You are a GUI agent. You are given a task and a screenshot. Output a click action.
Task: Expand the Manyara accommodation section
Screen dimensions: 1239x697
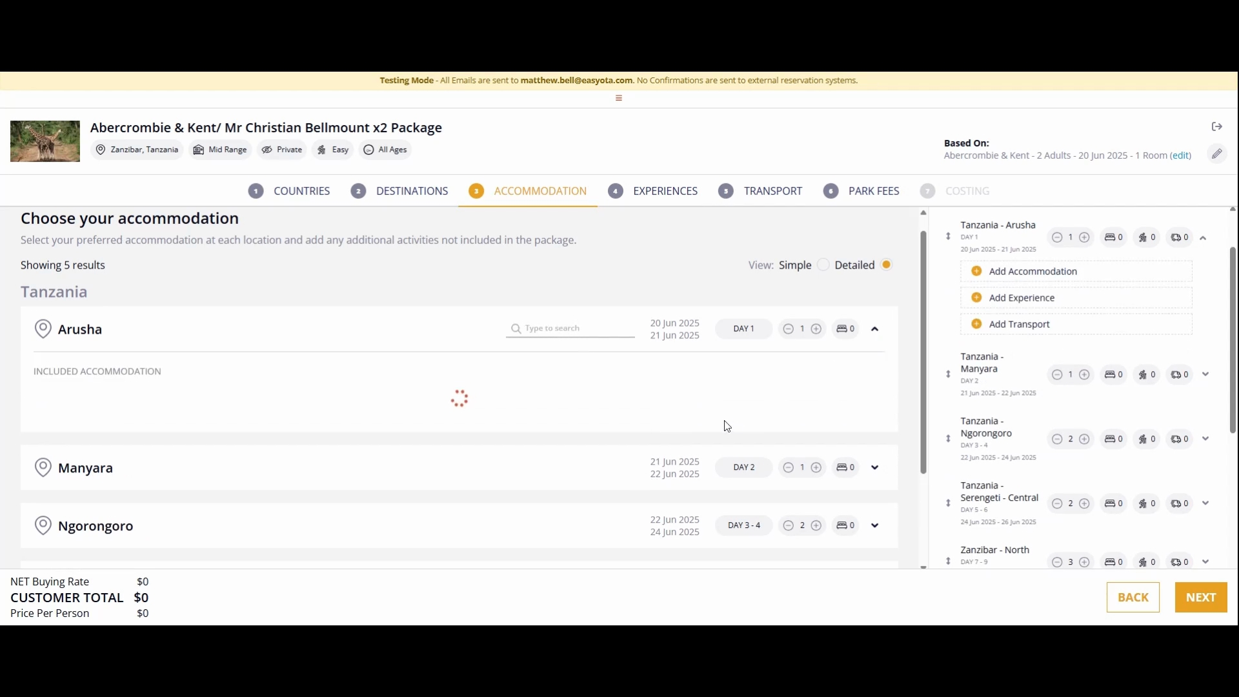click(875, 468)
